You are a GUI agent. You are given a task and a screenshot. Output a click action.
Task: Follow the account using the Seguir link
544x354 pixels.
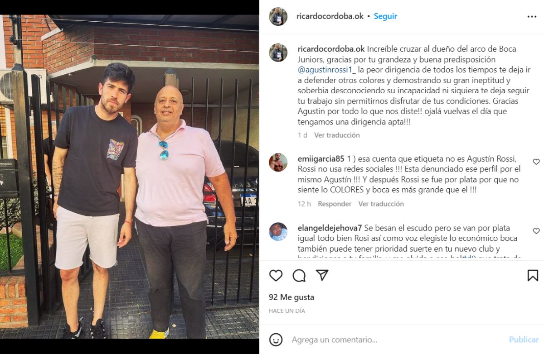click(385, 16)
